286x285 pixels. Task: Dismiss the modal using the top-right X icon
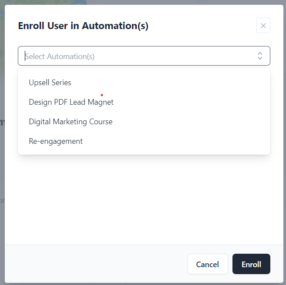[263, 26]
